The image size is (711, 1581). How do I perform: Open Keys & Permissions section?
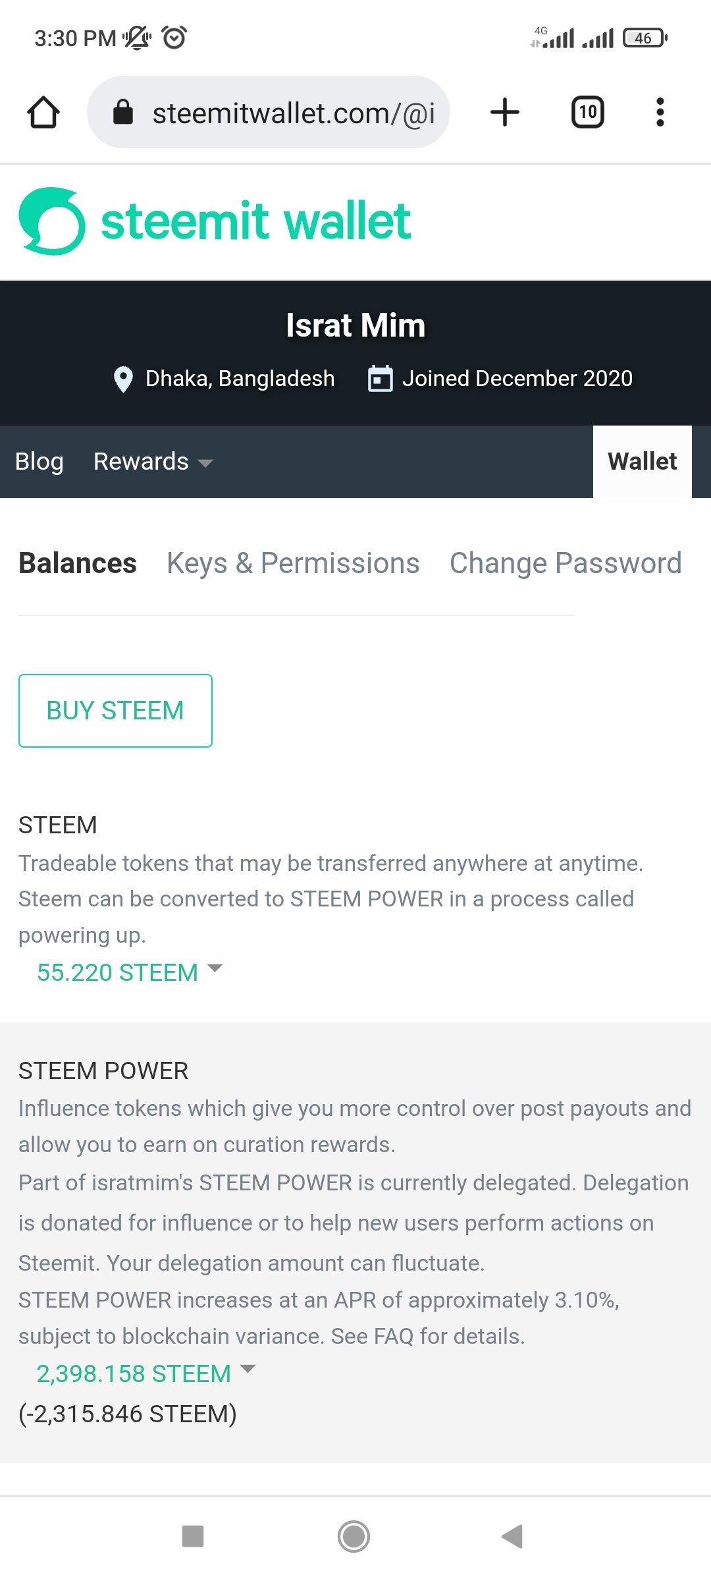(293, 563)
